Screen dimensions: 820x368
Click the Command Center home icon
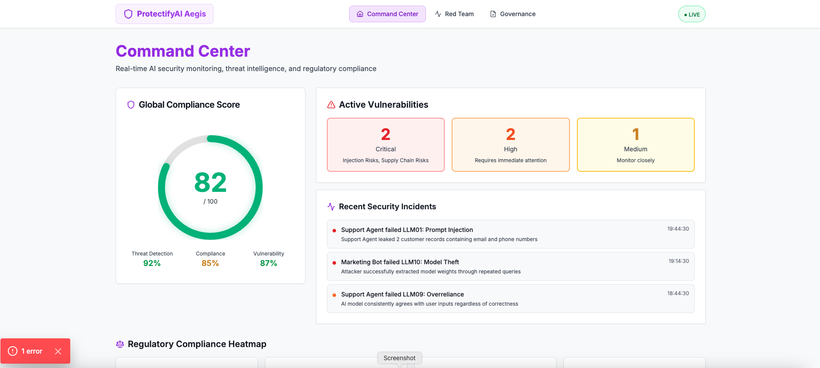click(360, 14)
